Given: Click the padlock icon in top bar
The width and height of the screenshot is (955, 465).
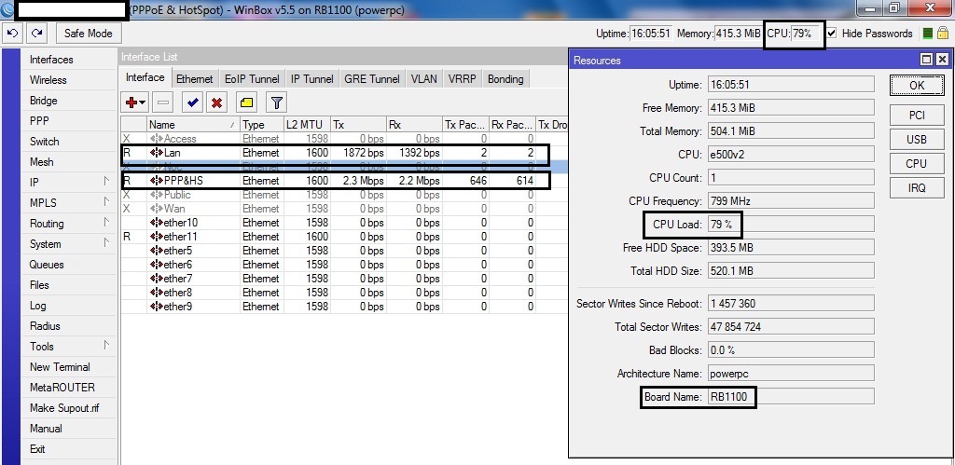Looking at the screenshot, I should tap(944, 33).
